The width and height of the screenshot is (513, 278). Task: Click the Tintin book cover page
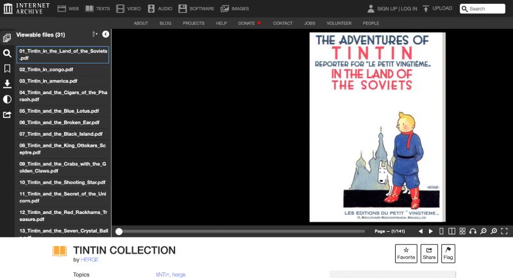pos(377,127)
